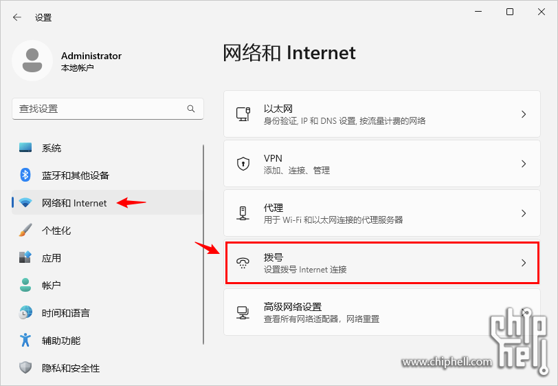Open 蓝牙和其他设备 category
This screenshot has width=558, height=386.
pyautogui.click(x=108, y=175)
